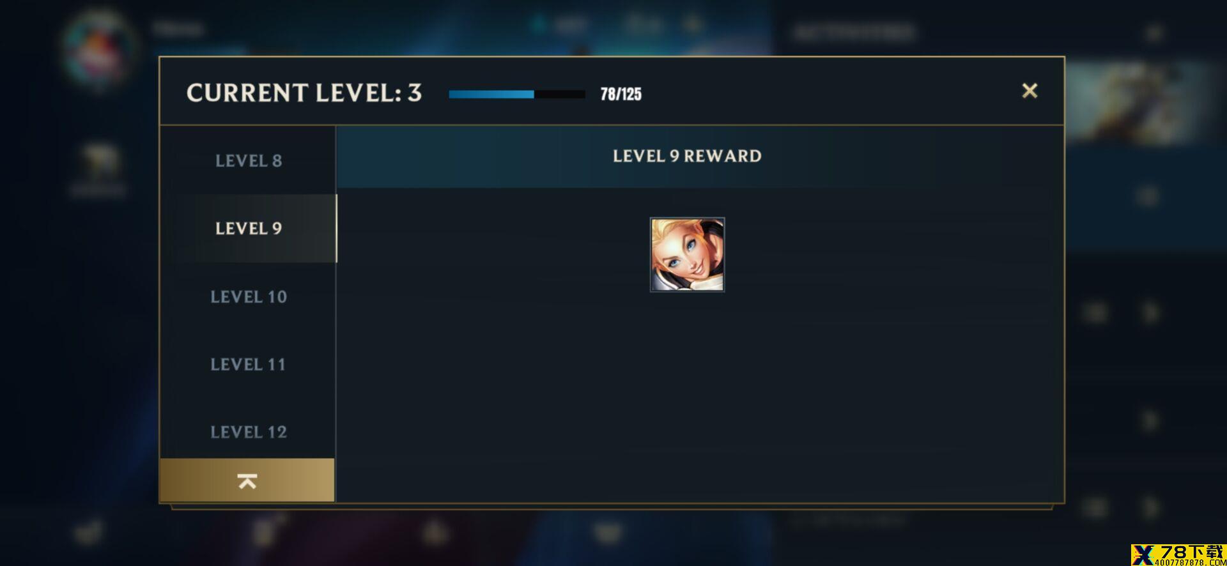
Task: Click the Lux champion reward icon
Action: (x=687, y=254)
